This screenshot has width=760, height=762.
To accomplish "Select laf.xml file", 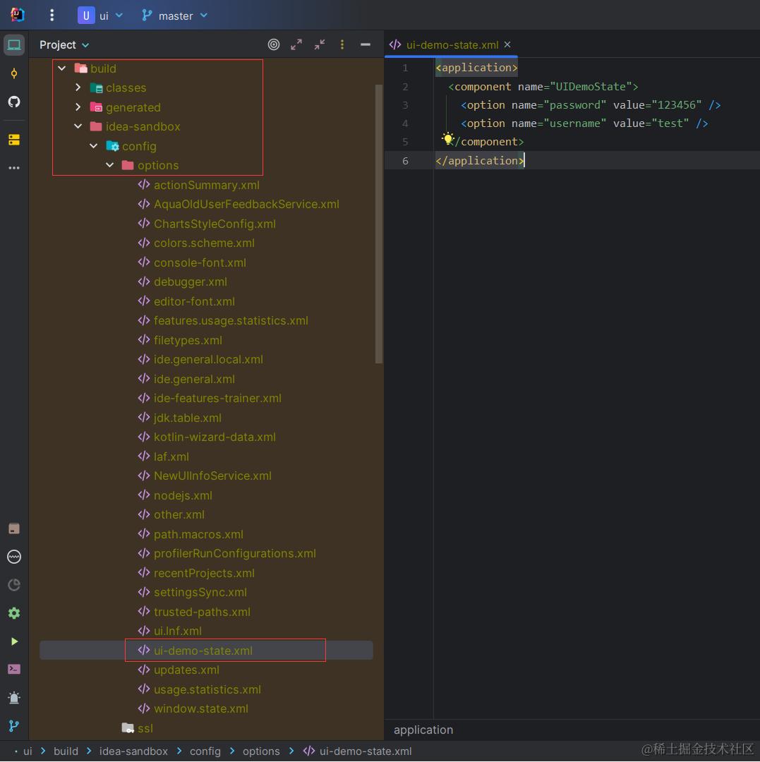I will click(x=171, y=456).
